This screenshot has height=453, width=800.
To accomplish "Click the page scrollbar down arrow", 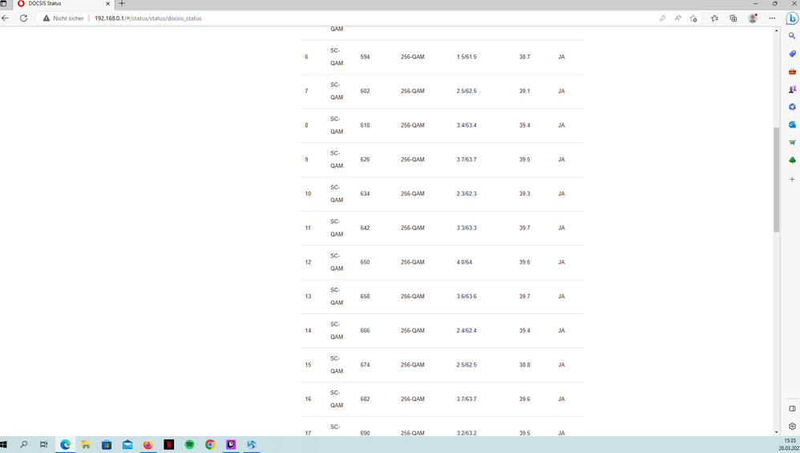I will [x=777, y=432].
